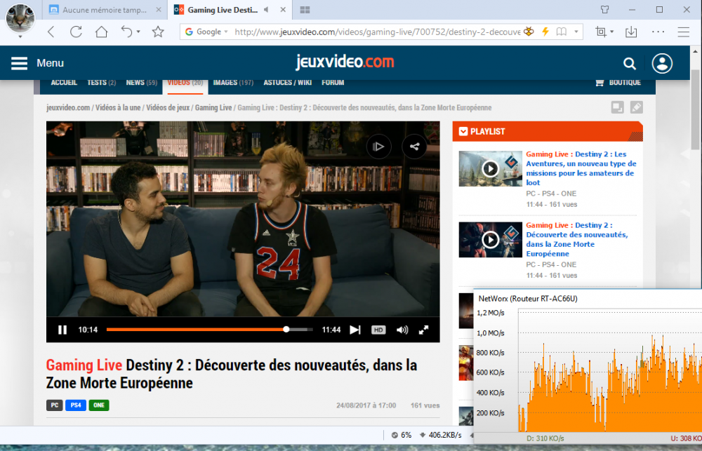
Task: Click the pencil edit icon above playlist
Action: pyautogui.click(x=636, y=107)
